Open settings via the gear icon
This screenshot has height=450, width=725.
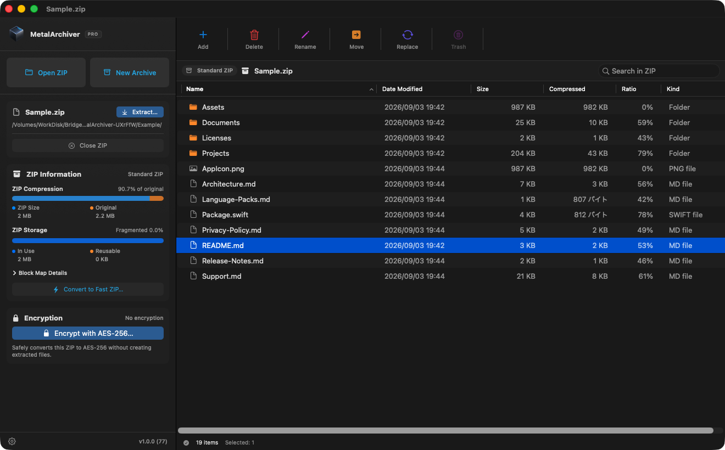[x=12, y=441]
